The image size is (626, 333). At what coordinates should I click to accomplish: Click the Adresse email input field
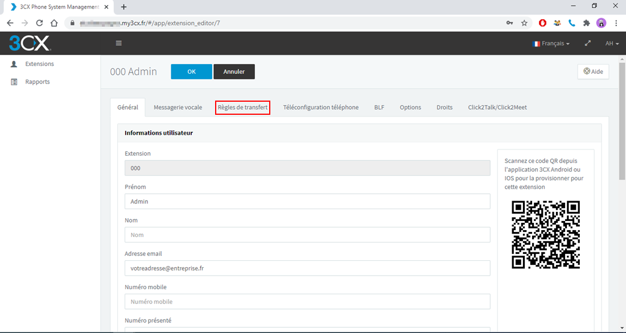(x=307, y=268)
